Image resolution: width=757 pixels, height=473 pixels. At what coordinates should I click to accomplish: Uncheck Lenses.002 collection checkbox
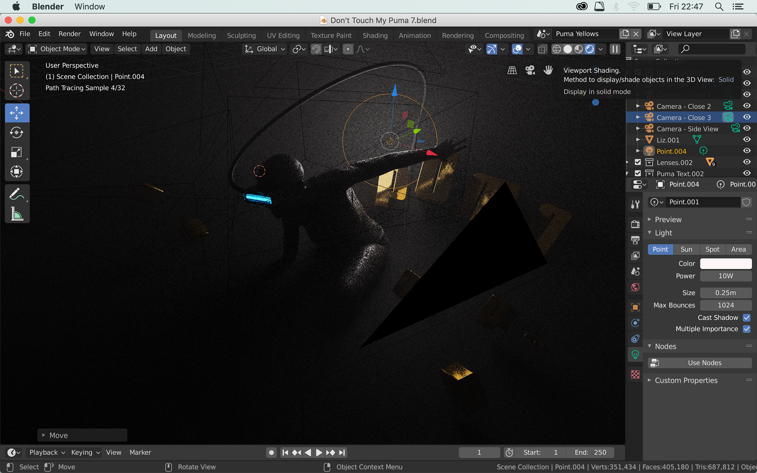[638, 162]
